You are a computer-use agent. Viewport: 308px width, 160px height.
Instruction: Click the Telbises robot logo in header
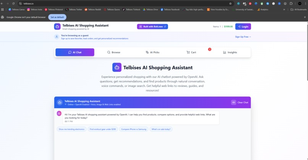pyautogui.click(x=57, y=26)
